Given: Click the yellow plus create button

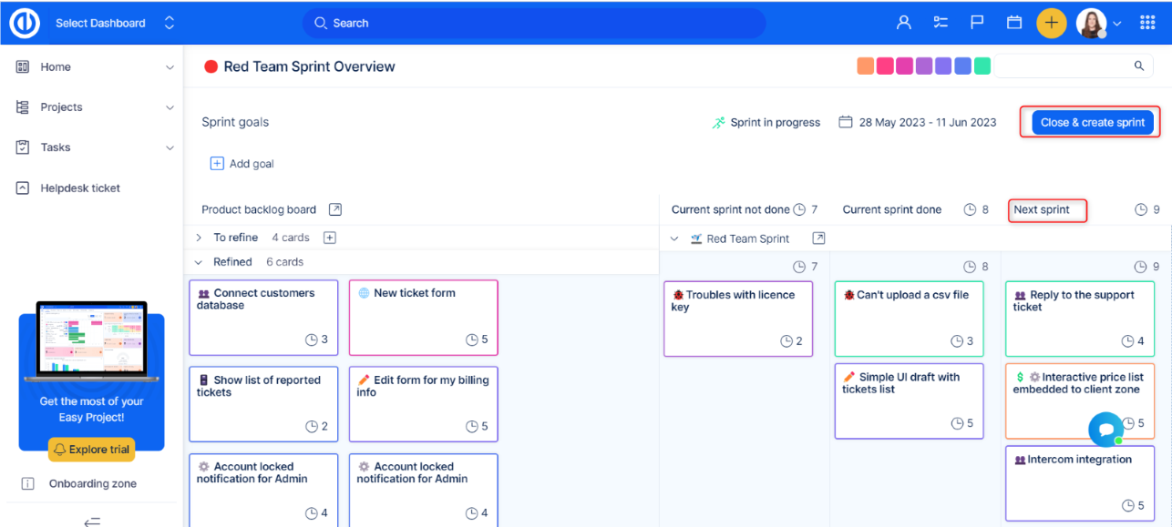Looking at the screenshot, I should [1051, 23].
